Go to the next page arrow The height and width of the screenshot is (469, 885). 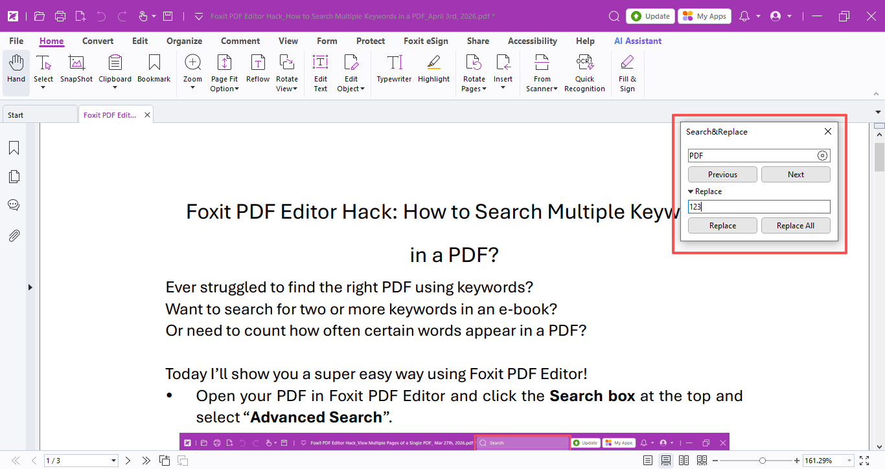point(128,461)
